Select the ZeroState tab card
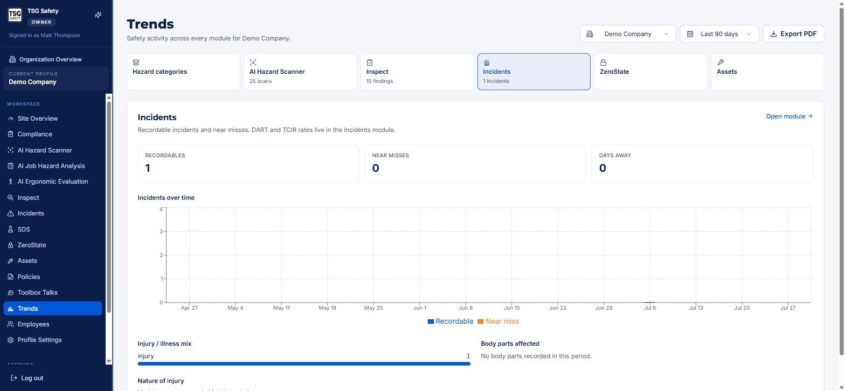This screenshot has width=845, height=391. coord(651,72)
